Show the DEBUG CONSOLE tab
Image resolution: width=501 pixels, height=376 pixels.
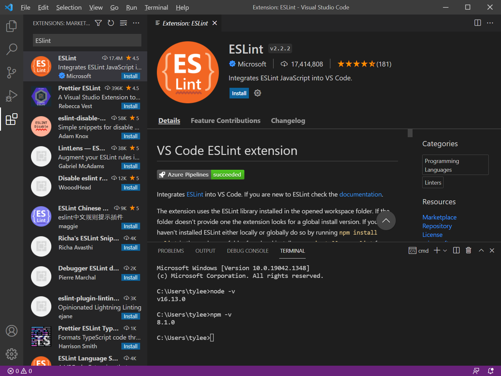[x=248, y=251]
